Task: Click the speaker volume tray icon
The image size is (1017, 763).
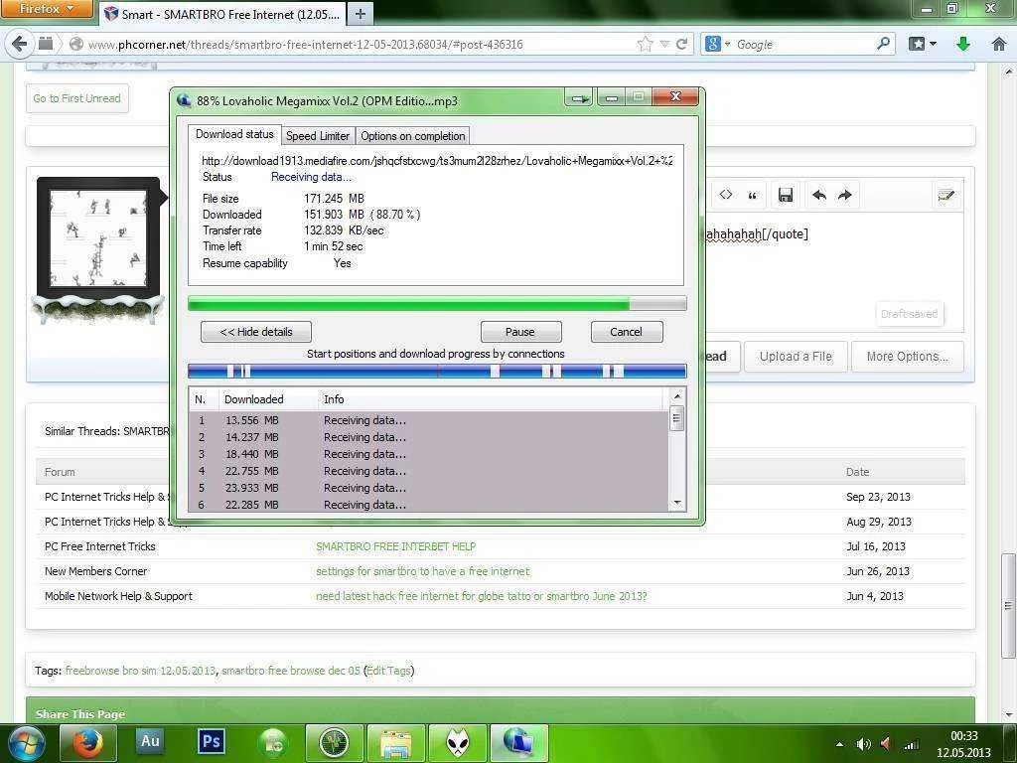Action: [863, 744]
